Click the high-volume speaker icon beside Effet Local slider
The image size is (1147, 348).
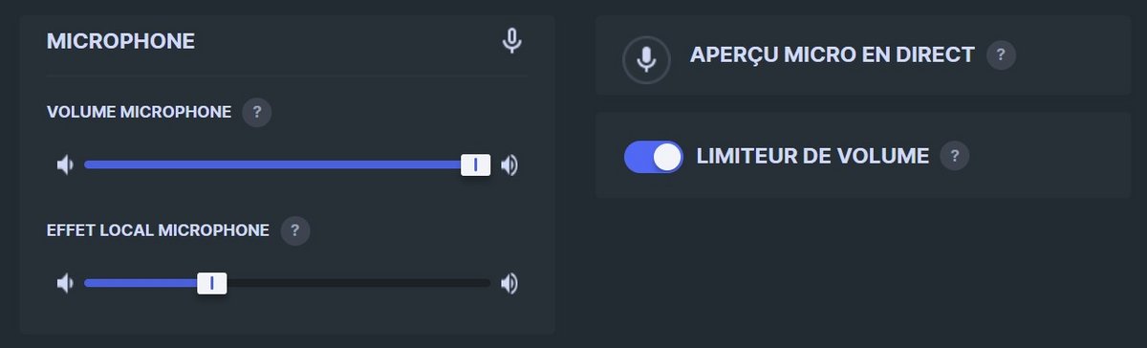[510, 284]
